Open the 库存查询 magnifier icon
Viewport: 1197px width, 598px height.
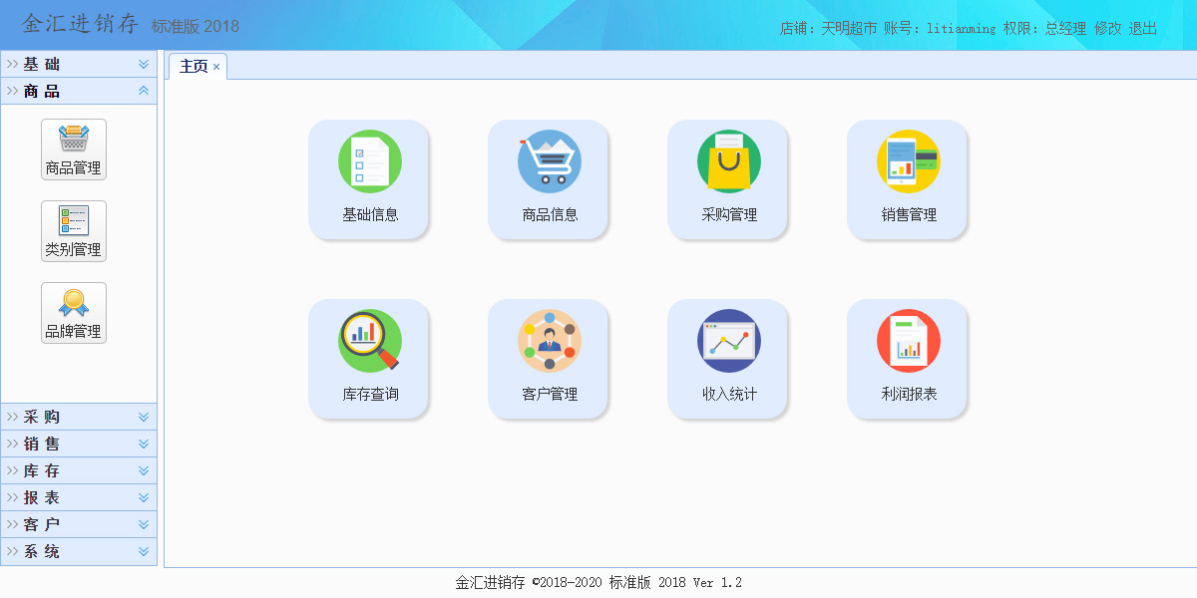click(369, 341)
